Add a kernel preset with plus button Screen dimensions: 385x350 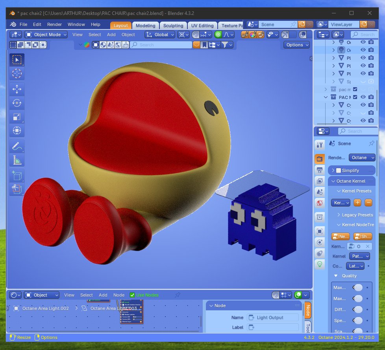tap(357, 203)
